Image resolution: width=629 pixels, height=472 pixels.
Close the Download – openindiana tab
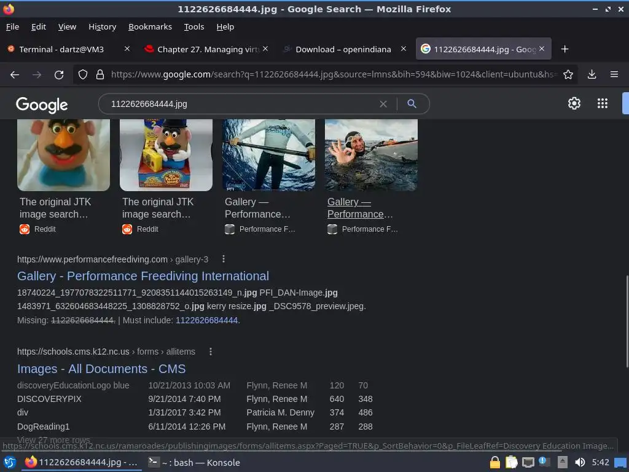point(404,49)
